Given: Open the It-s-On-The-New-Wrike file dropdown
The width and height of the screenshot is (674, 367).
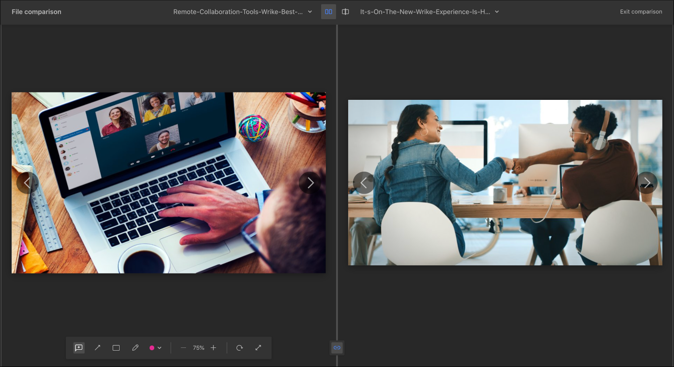Looking at the screenshot, I should pos(429,12).
